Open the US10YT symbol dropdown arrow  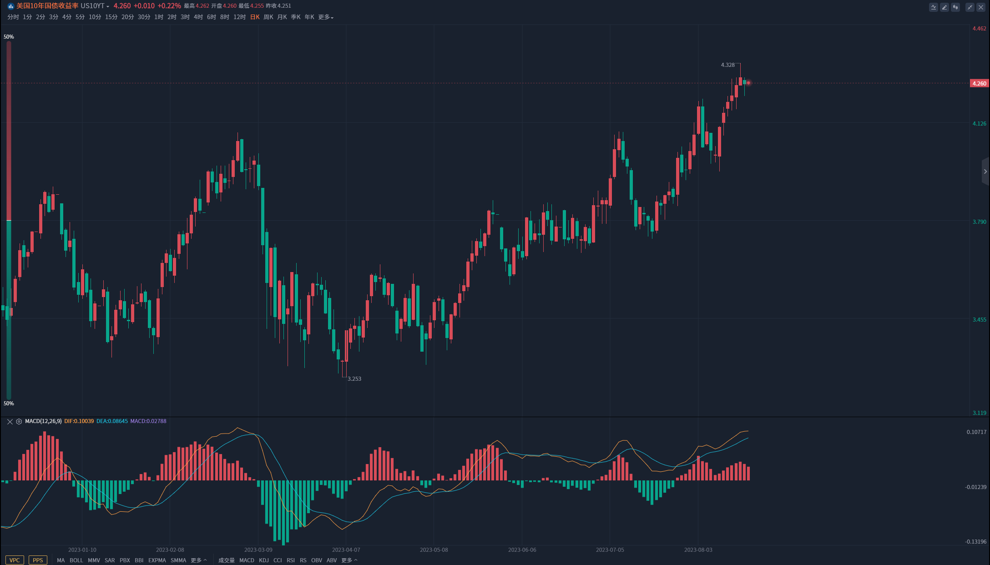(x=108, y=6)
